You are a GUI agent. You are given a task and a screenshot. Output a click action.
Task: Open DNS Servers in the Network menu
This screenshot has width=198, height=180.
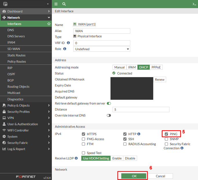click(x=16, y=36)
